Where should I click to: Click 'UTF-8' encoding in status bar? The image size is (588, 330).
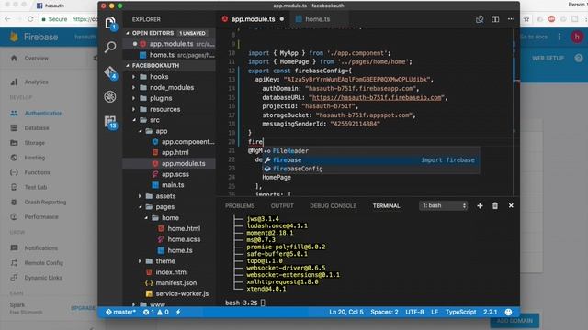[x=414, y=312]
